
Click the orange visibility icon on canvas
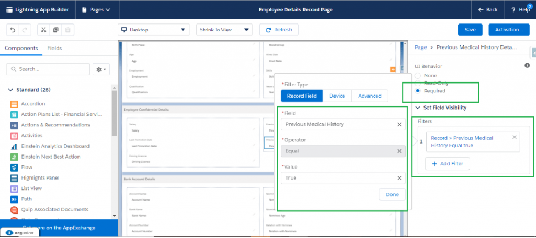tap(393, 69)
